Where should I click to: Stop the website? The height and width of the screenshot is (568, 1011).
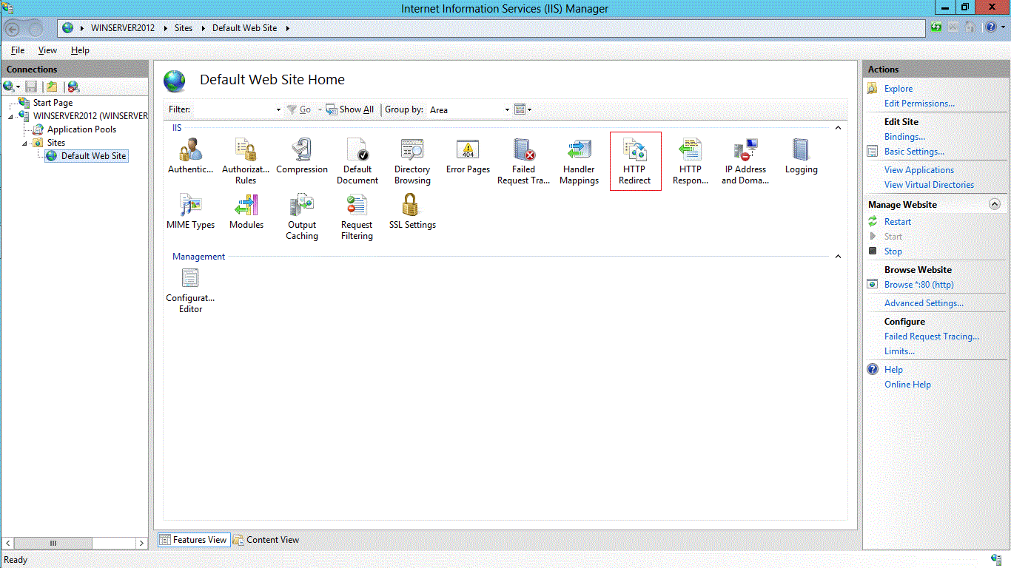(893, 251)
